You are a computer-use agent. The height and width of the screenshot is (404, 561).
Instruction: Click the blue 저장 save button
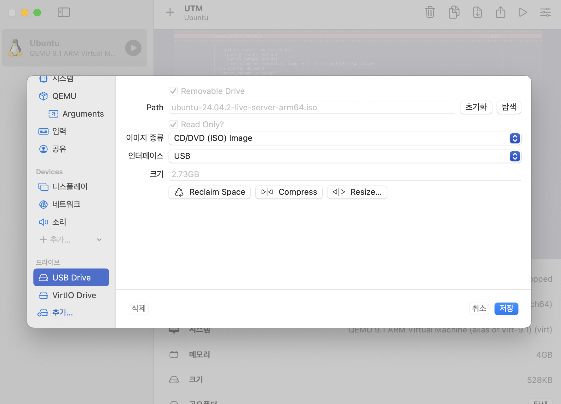click(x=506, y=309)
